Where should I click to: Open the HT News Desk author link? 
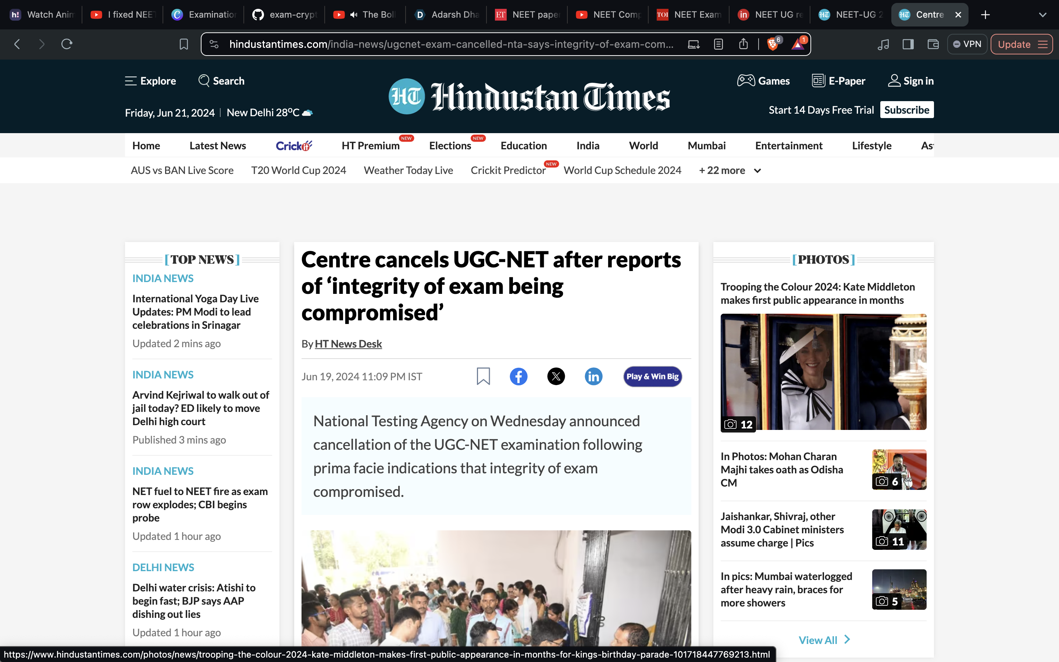click(348, 344)
